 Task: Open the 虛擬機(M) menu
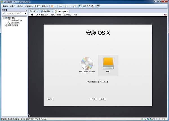[x=29, y=6]
